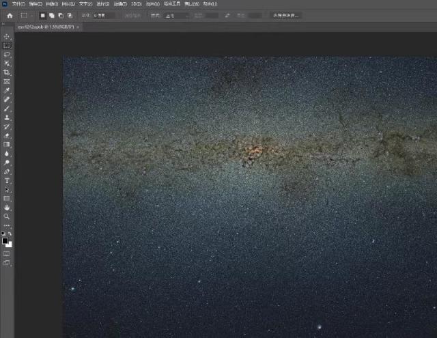Select the Hand tool
This screenshot has width=437, height=338.
click(x=7, y=207)
